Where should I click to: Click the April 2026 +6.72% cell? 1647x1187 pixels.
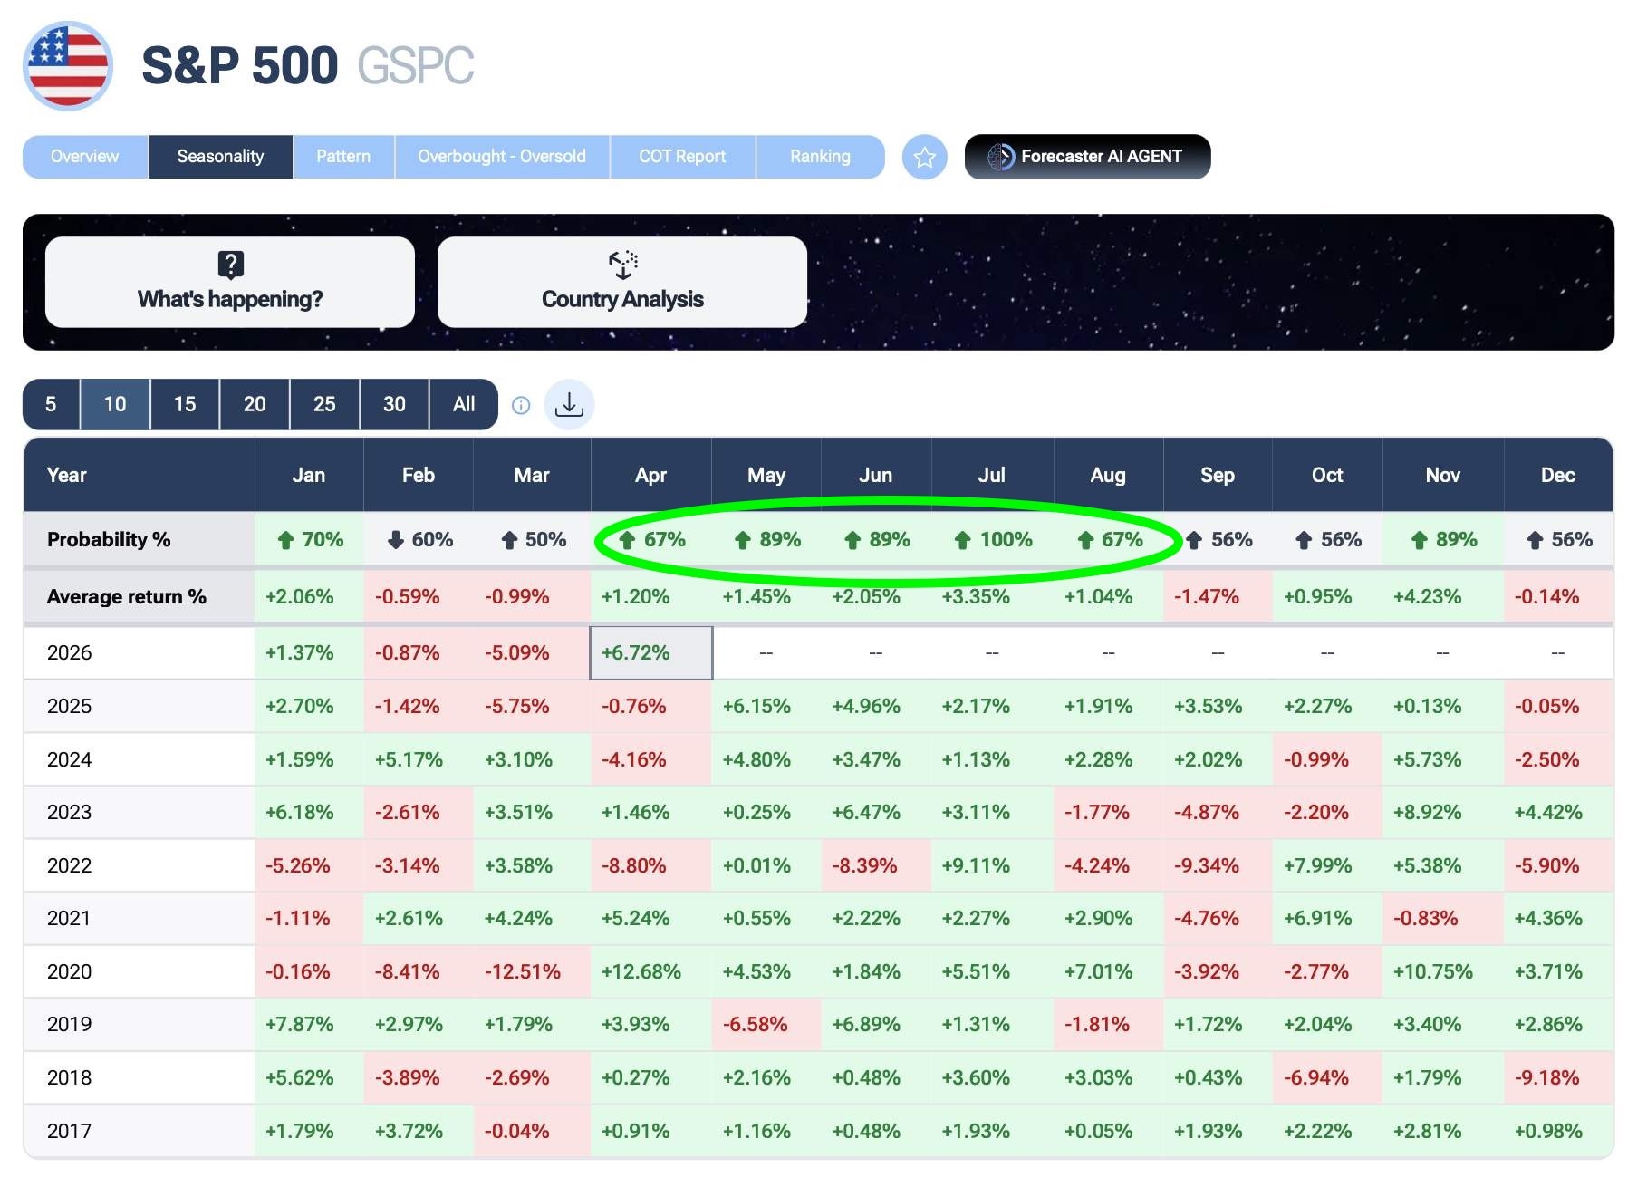tap(650, 652)
